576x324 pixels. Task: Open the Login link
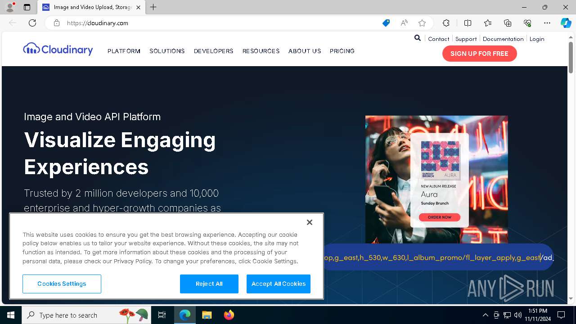(537, 39)
